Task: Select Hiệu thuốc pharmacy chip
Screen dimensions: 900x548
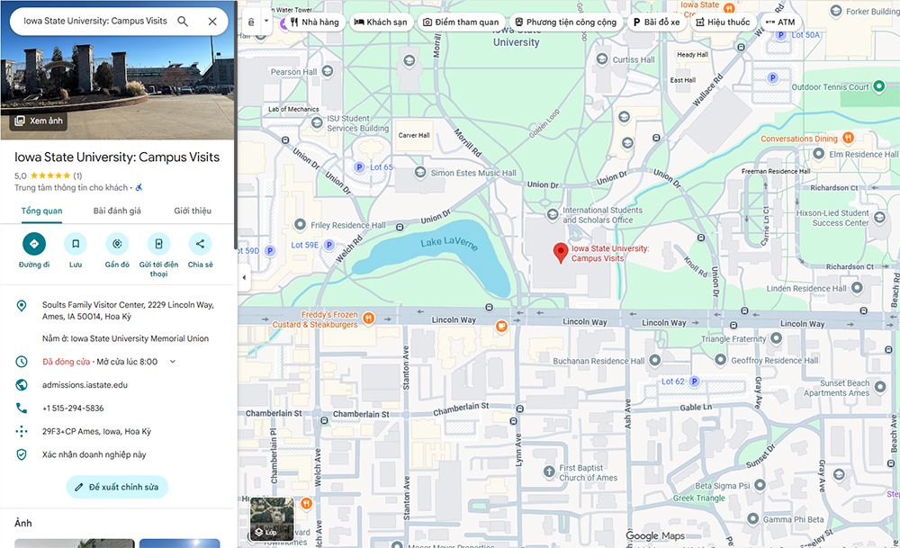Action: 724,22
